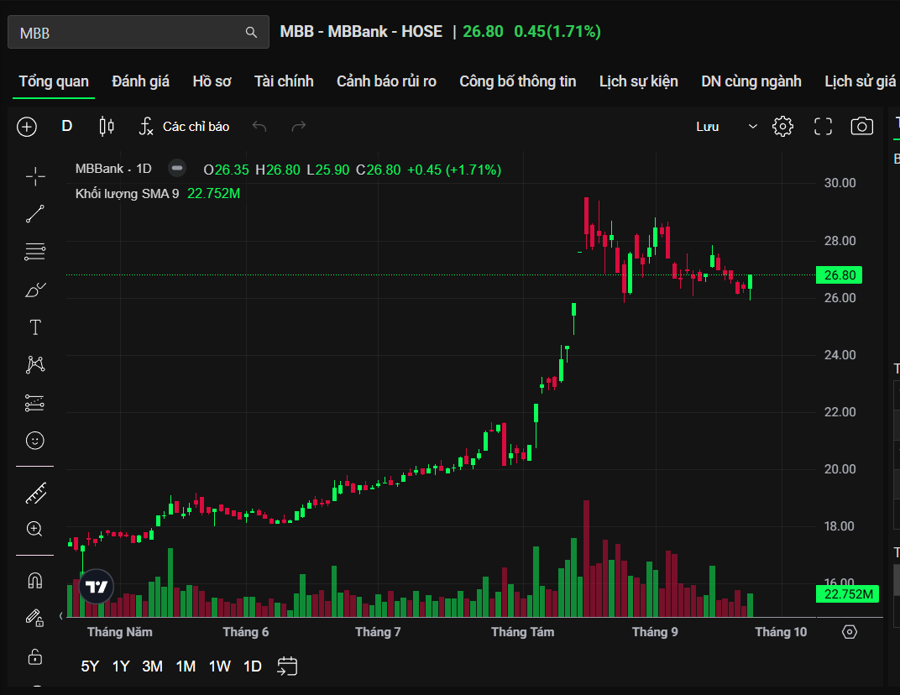Set range to 1W

pyautogui.click(x=219, y=666)
